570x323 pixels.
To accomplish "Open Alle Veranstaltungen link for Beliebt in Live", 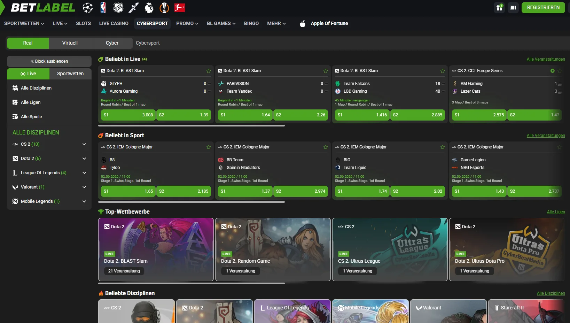I will [x=546, y=59].
